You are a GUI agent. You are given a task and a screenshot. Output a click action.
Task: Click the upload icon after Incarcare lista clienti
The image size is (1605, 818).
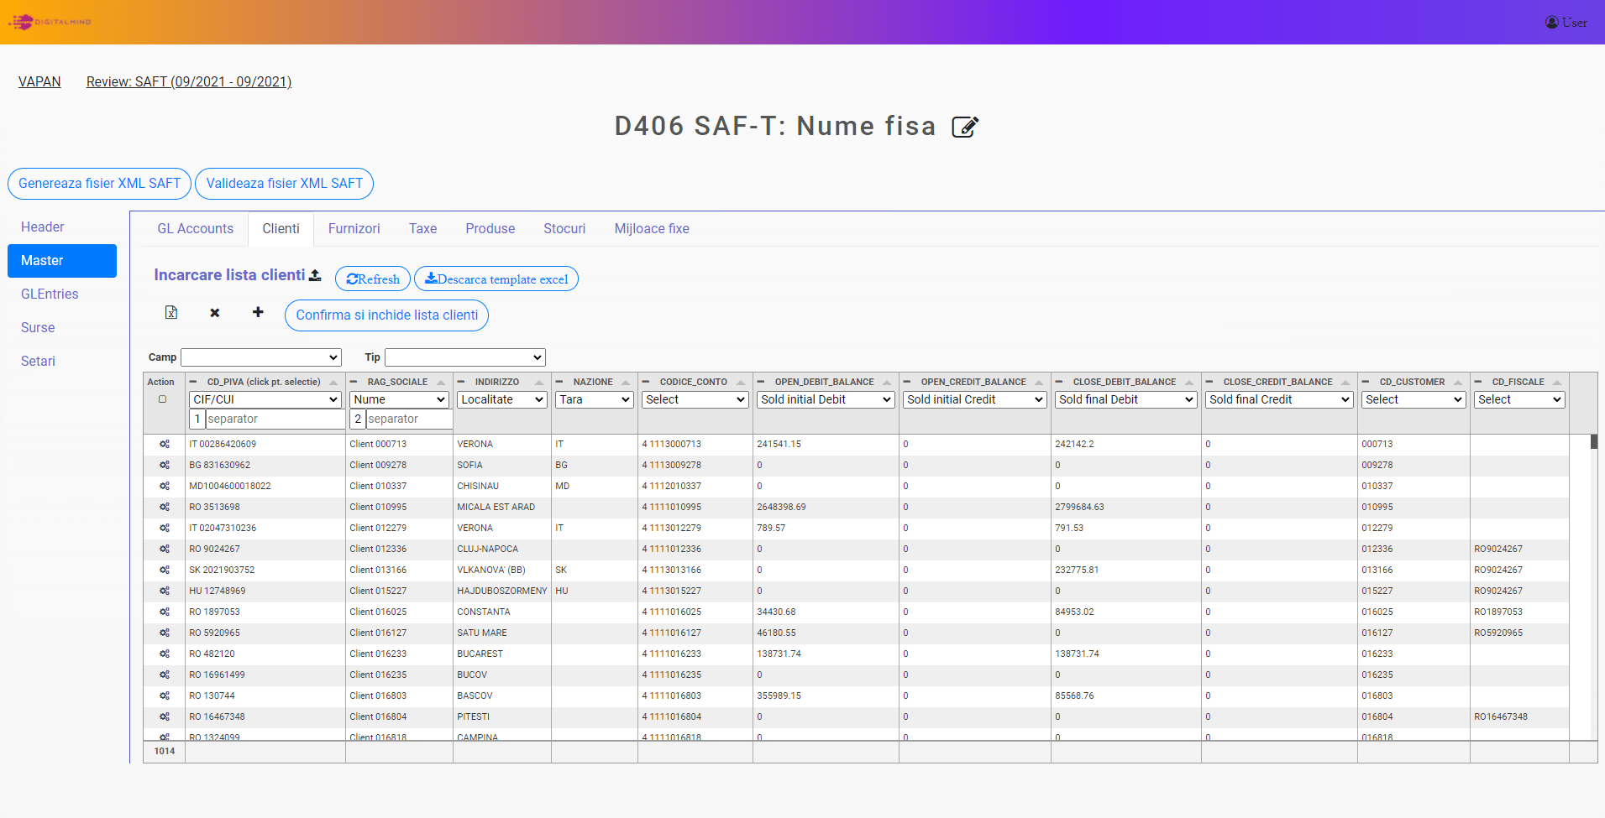pos(315,275)
